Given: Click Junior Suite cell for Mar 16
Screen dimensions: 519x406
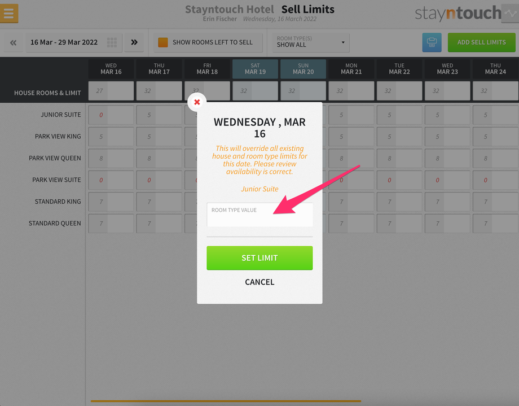Looking at the screenshot, I should (111, 115).
